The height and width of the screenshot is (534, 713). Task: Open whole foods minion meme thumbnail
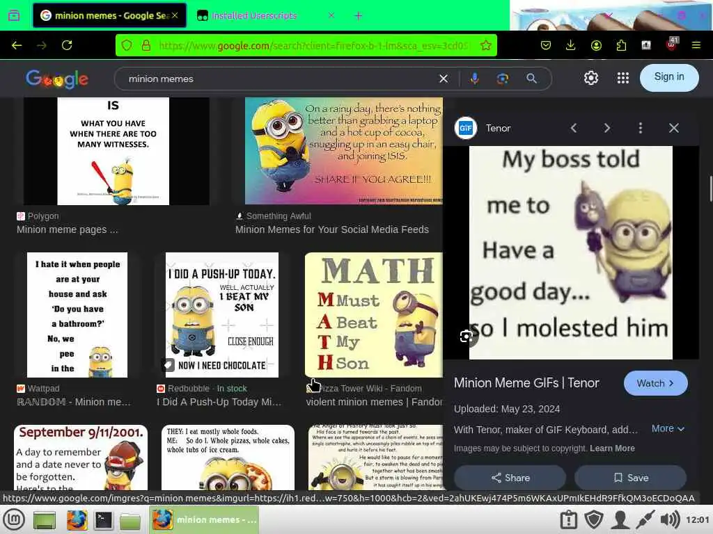pyautogui.click(x=228, y=458)
